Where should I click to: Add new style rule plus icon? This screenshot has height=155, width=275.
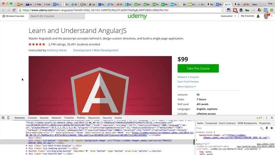tap(262, 128)
